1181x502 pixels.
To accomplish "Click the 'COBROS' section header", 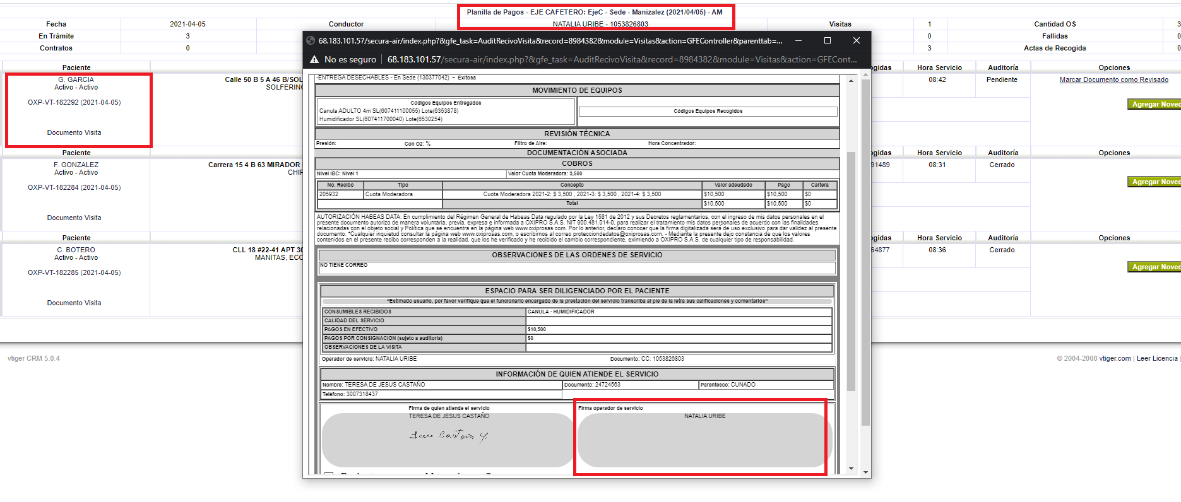I will coord(577,163).
